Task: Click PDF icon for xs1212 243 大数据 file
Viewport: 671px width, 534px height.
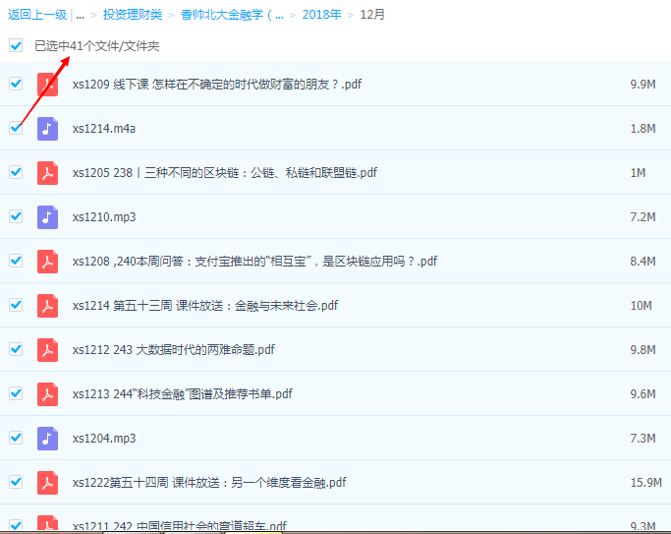Action: (x=47, y=350)
